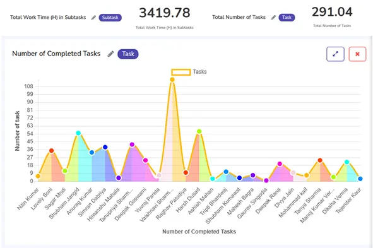Click the 108 y-axis tick label
The width and height of the screenshot is (373, 248).
tap(28, 86)
